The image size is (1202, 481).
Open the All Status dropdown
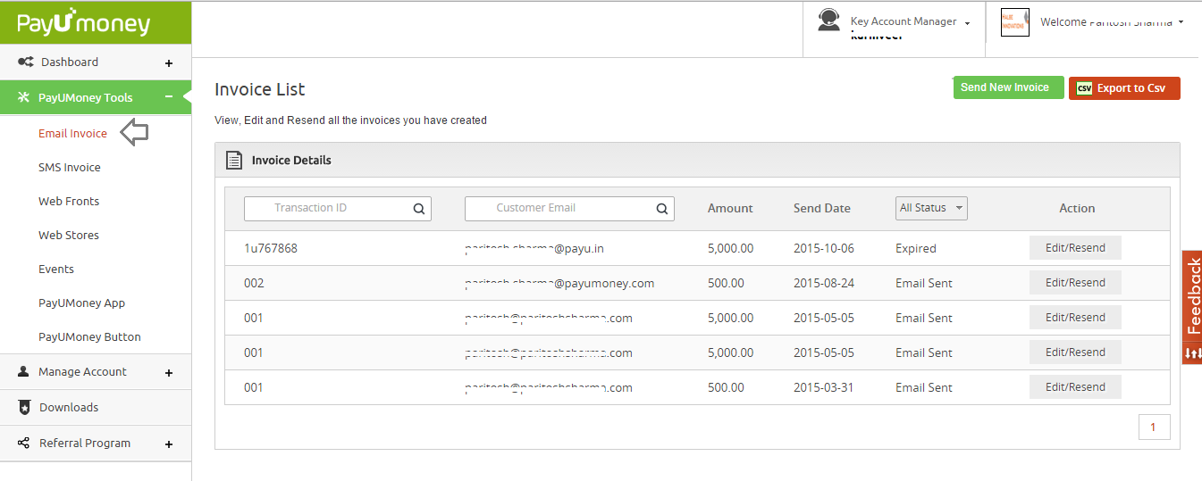[x=931, y=208]
